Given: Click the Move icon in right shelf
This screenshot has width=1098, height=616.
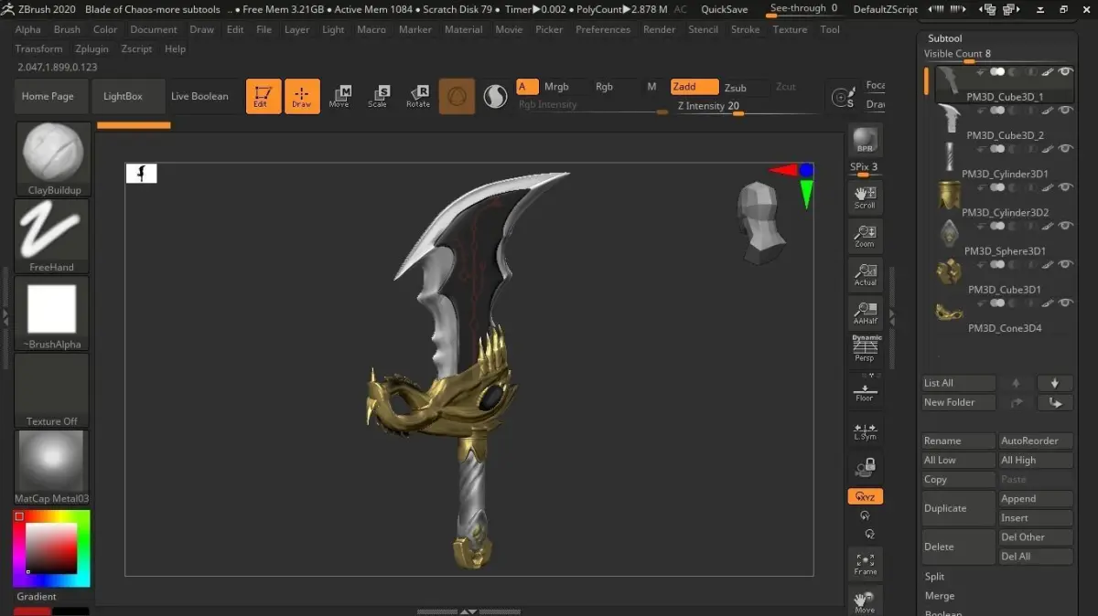Looking at the screenshot, I should click(x=865, y=600).
